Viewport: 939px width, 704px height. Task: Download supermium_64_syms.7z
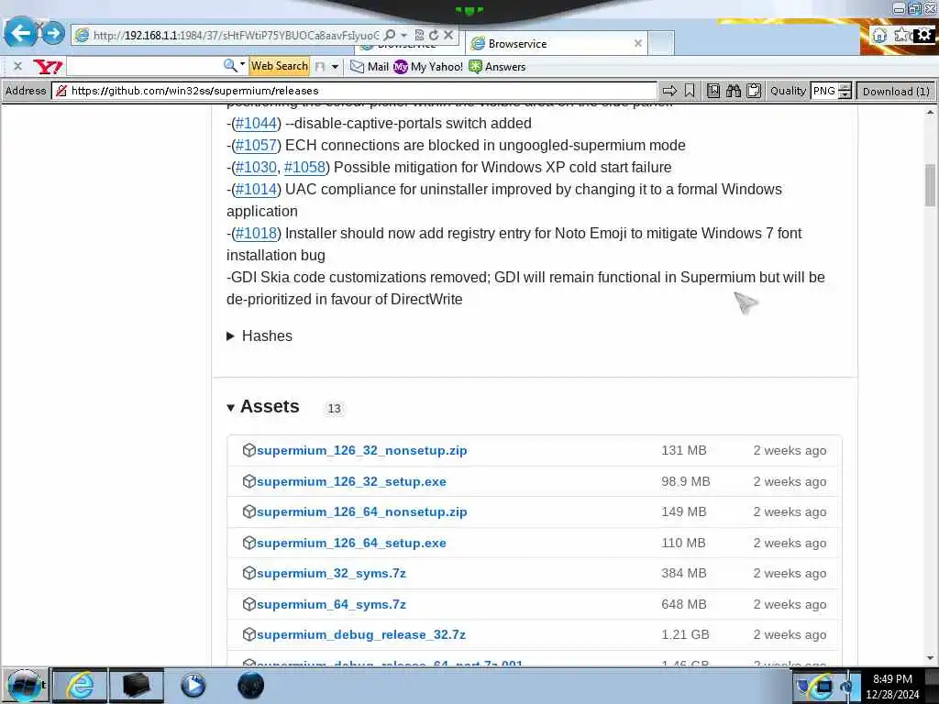point(331,604)
